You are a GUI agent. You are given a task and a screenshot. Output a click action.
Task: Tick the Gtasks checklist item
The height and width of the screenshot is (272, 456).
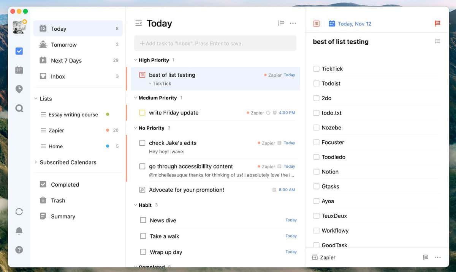pos(316,186)
